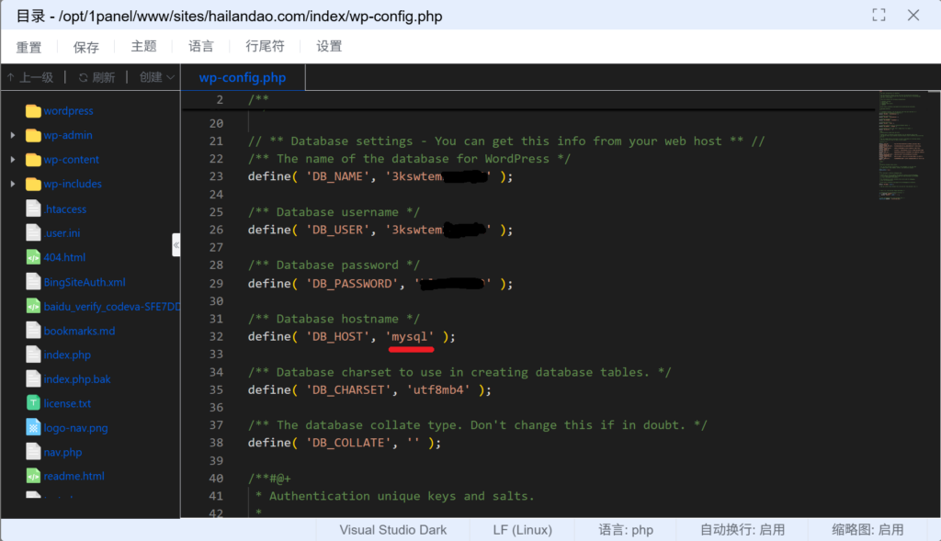Click the logo-nav.png image file icon

[33, 428]
